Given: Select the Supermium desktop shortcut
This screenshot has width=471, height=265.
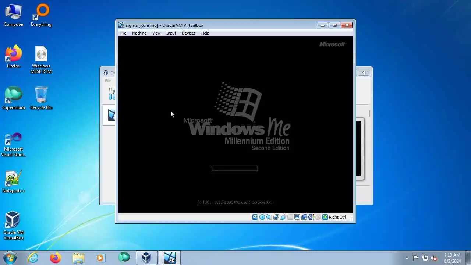Looking at the screenshot, I should click(x=14, y=99).
